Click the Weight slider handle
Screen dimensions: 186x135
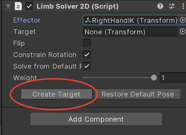pyautogui.click(x=154, y=78)
